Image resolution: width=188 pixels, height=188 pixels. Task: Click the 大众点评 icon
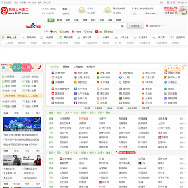pyautogui.click(x=98, y=89)
